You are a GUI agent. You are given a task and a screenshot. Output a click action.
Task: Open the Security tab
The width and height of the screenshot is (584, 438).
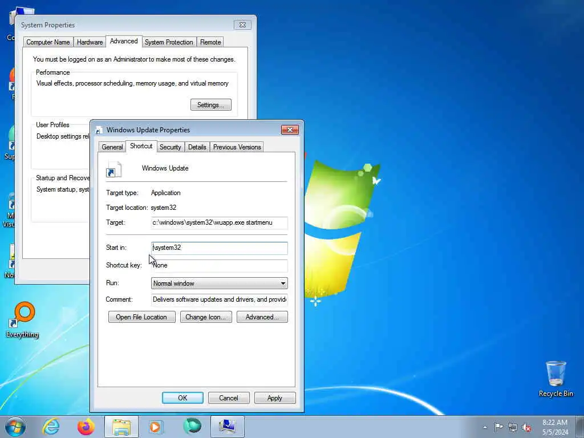170,147
